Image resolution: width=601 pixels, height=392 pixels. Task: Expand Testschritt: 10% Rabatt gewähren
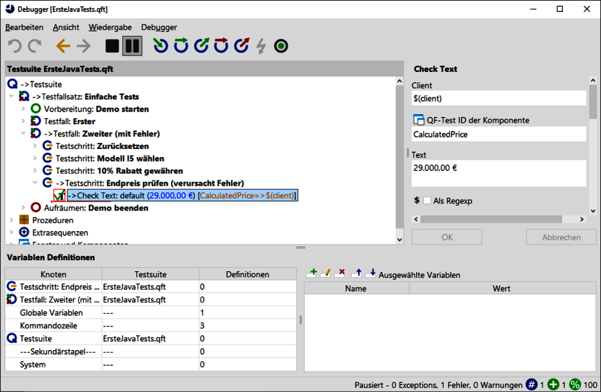(x=35, y=170)
